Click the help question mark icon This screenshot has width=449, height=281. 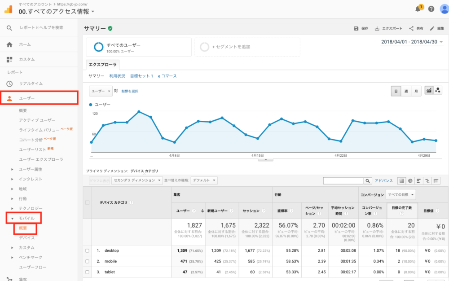coord(431,9)
